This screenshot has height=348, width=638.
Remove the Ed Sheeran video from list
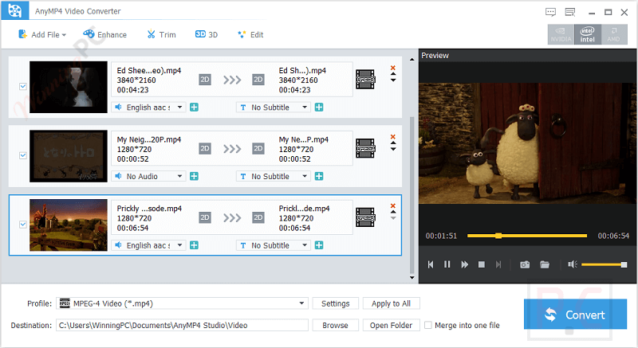click(x=393, y=68)
